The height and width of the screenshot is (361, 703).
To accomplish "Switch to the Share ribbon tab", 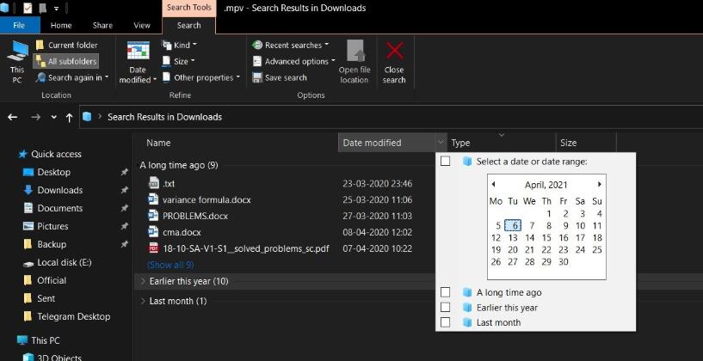I will point(102,25).
